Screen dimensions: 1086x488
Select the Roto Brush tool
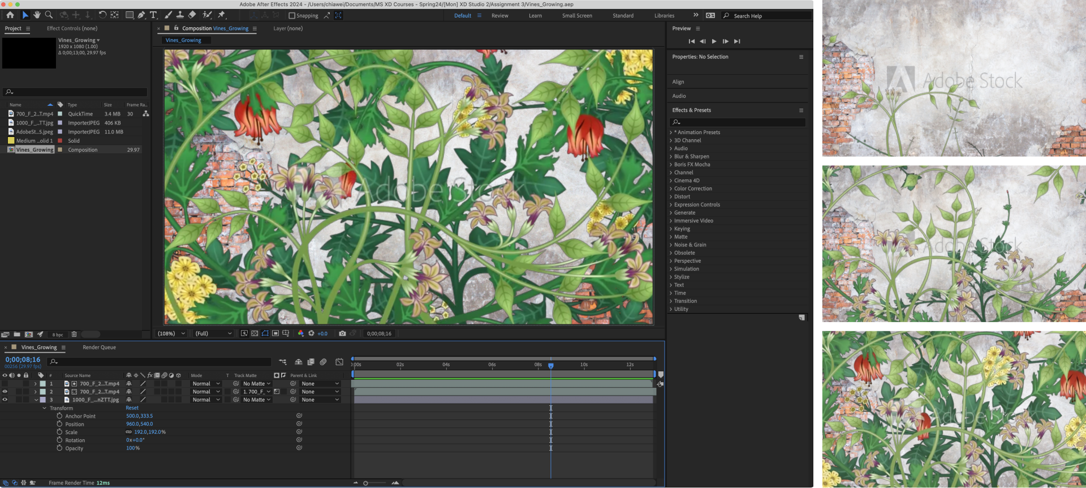tap(208, 15)
